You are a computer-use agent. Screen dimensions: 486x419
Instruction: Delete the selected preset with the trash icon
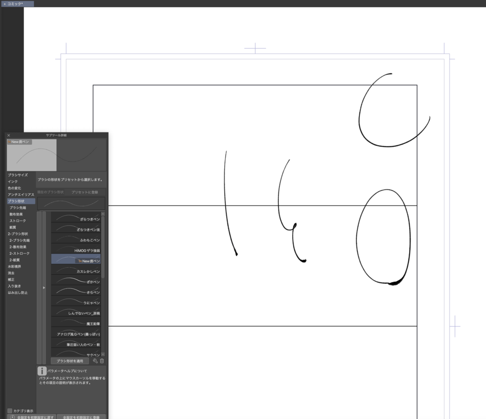pos(102,361)
